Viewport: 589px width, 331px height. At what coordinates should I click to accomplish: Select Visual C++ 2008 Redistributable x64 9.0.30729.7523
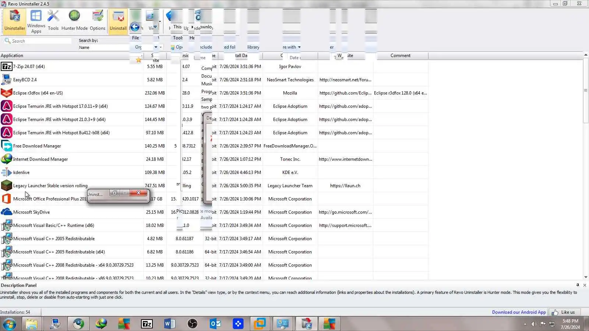click(x=214, y=265)
